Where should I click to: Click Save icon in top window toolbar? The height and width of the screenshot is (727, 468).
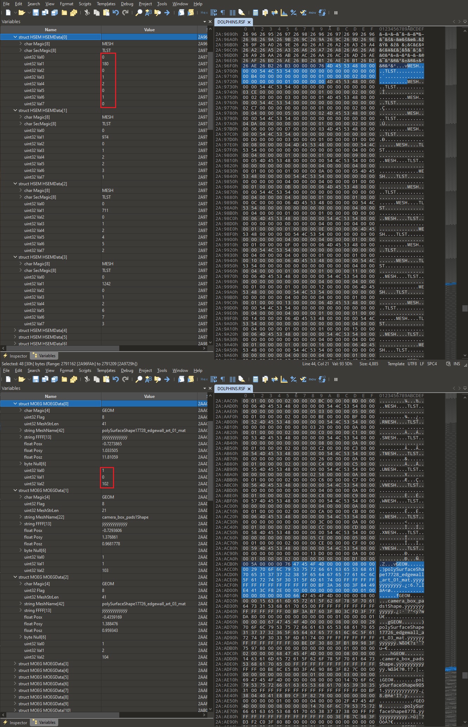point(35,13)
